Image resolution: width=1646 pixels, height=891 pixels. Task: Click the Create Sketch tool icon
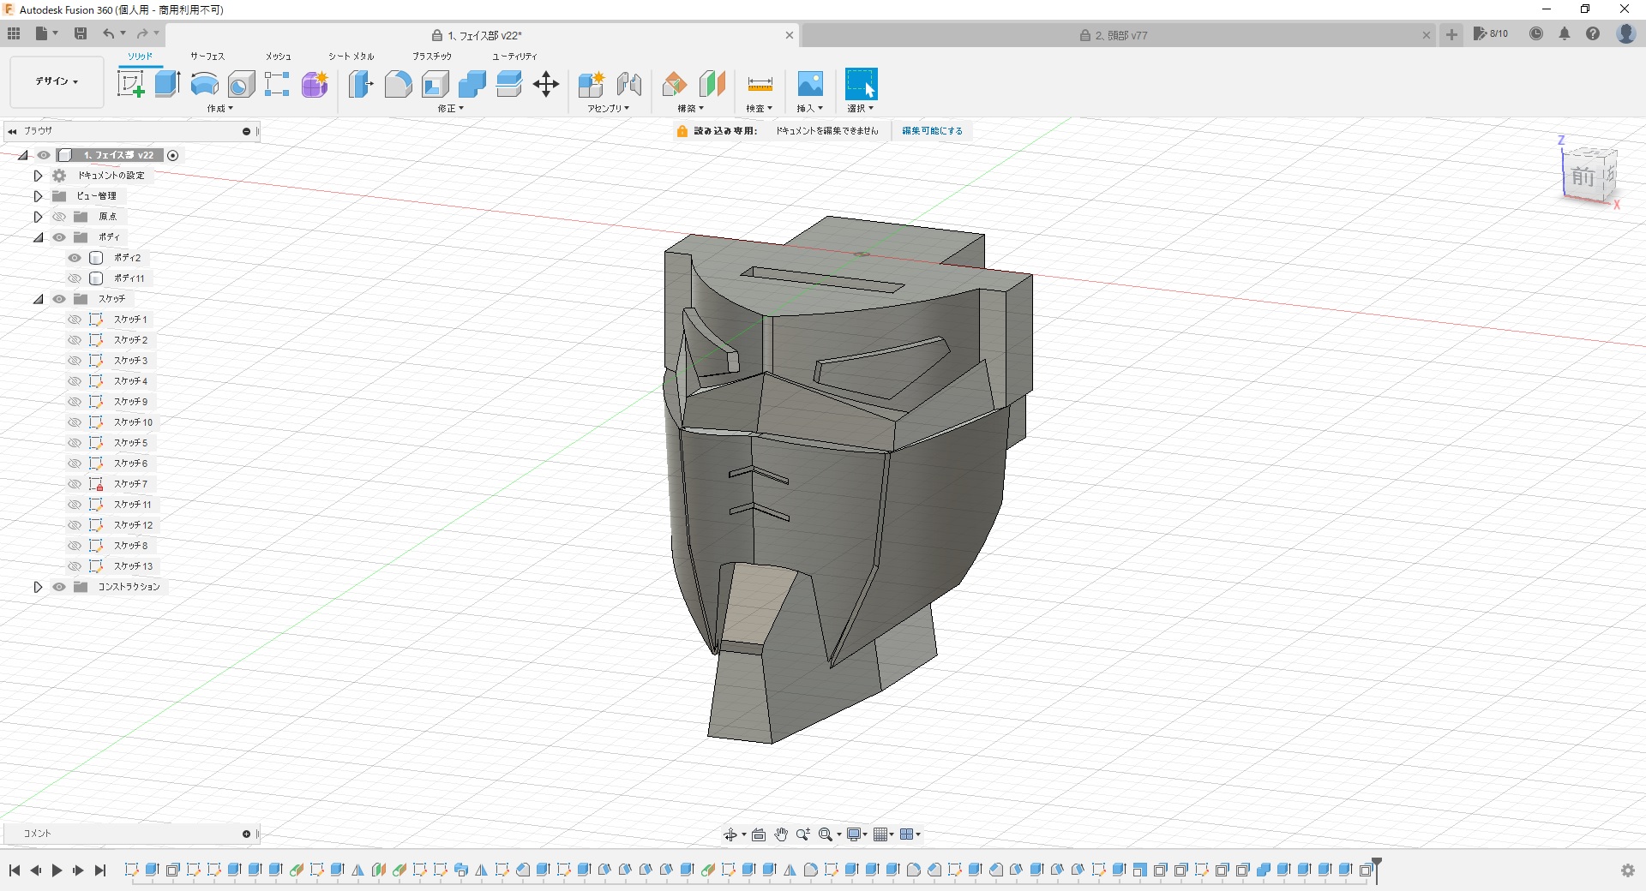click(x=130, y=84)
